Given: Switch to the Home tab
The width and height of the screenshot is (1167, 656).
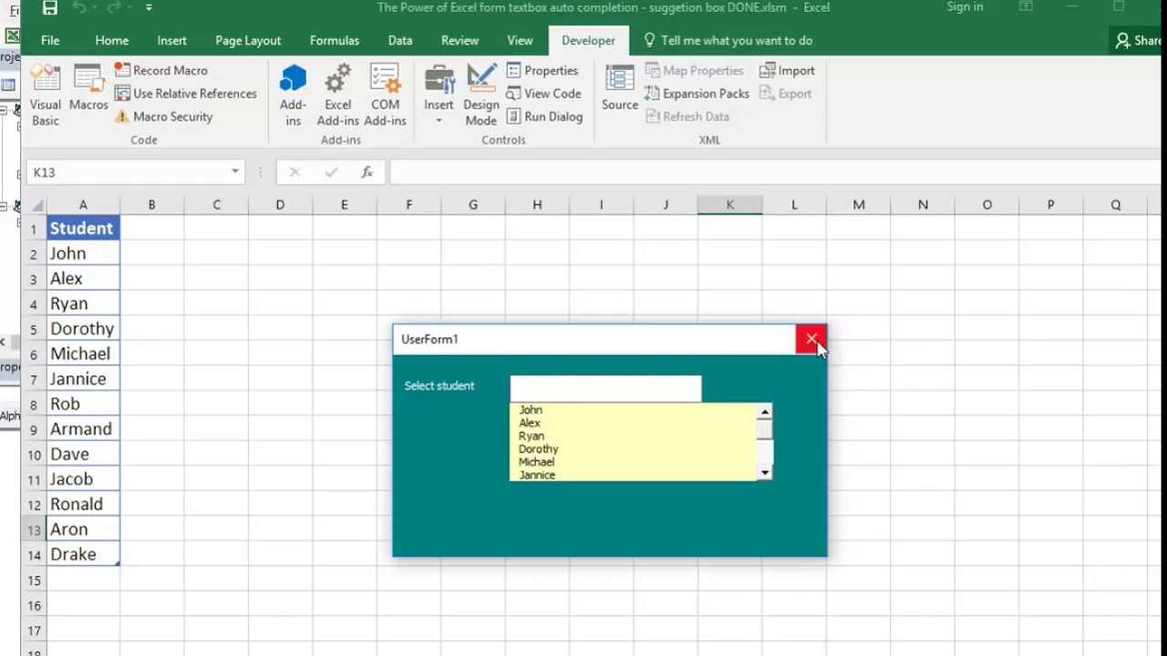Looking at the screenshot, I should pyautogui.click(x=112, y=40).
